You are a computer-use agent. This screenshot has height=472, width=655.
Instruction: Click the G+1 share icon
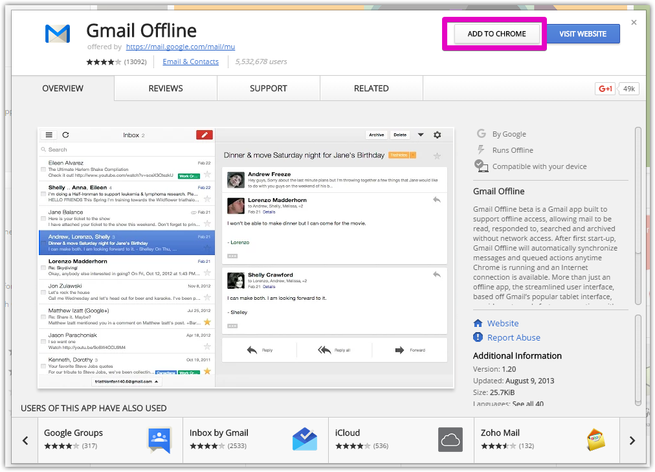click(x=604, y=88)
